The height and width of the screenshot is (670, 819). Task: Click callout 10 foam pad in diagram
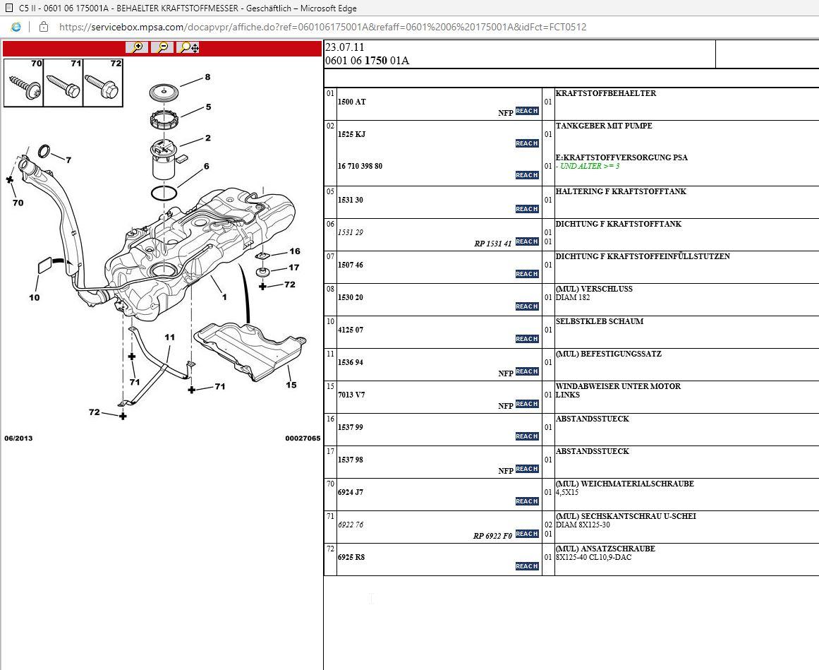(35, 297)
